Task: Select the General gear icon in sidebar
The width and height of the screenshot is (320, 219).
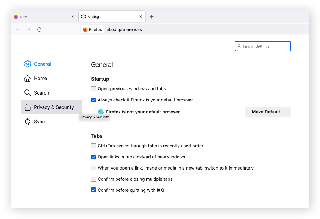Action: 27,64
